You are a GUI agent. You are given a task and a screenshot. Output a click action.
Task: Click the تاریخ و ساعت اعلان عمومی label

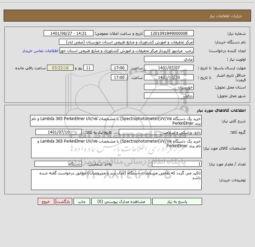(119, 33)
